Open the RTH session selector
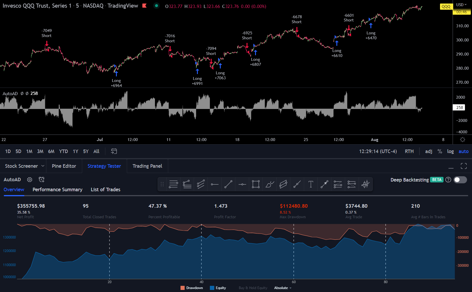 (409, 151)
